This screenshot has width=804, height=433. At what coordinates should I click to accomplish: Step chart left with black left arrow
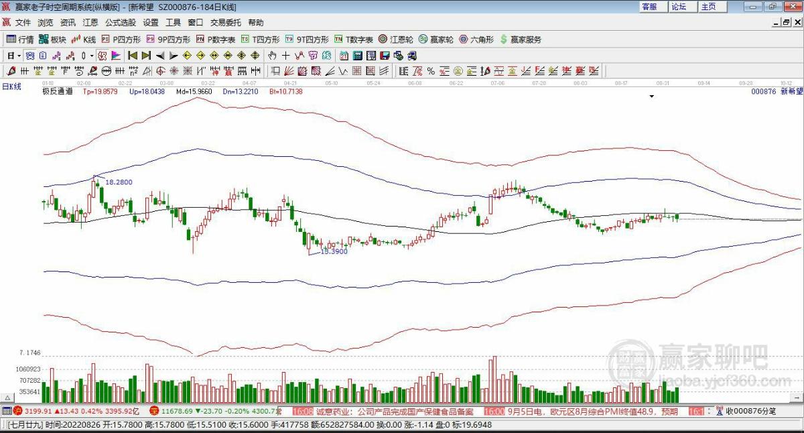click(x=160, y=55)
